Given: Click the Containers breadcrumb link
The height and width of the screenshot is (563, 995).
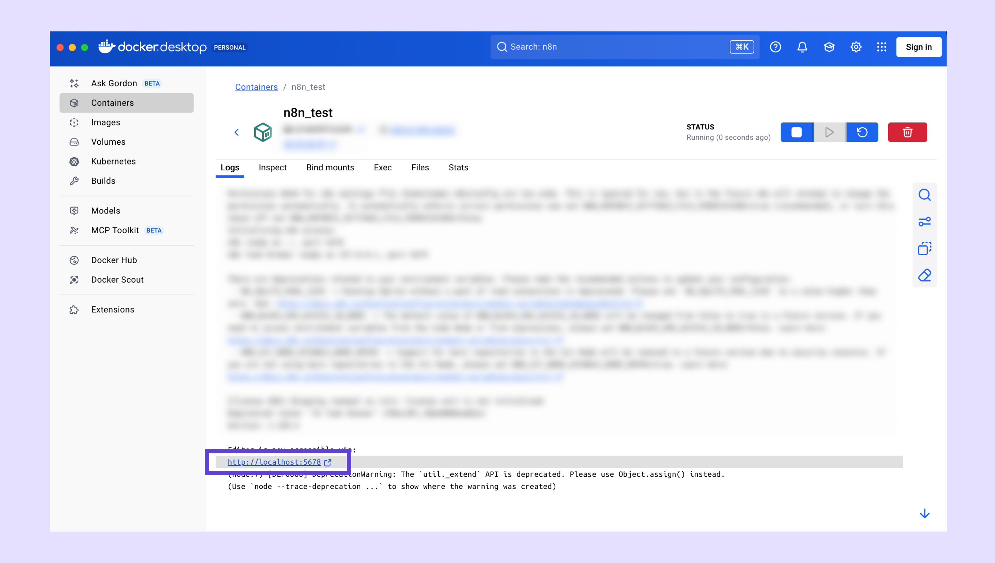Looking at the screenshot, I should (x=256, y=87).
